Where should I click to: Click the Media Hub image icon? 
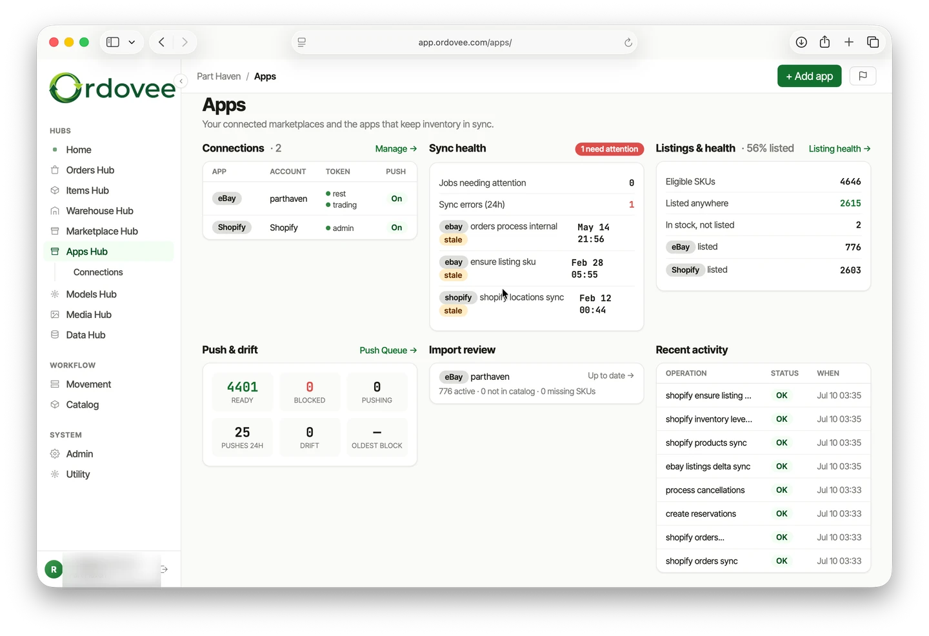tap(55, 315)
